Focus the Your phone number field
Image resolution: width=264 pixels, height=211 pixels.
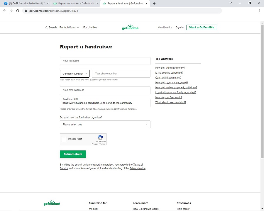point(121,74)
